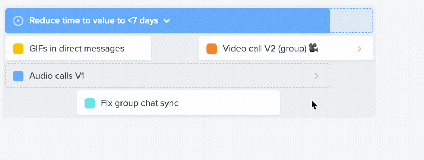Click the objective title text
The image size is (424, 160).
94,21
